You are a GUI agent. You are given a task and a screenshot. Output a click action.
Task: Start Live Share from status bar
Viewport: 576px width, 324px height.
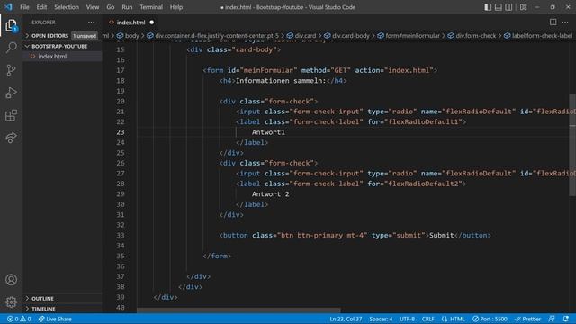55,319
